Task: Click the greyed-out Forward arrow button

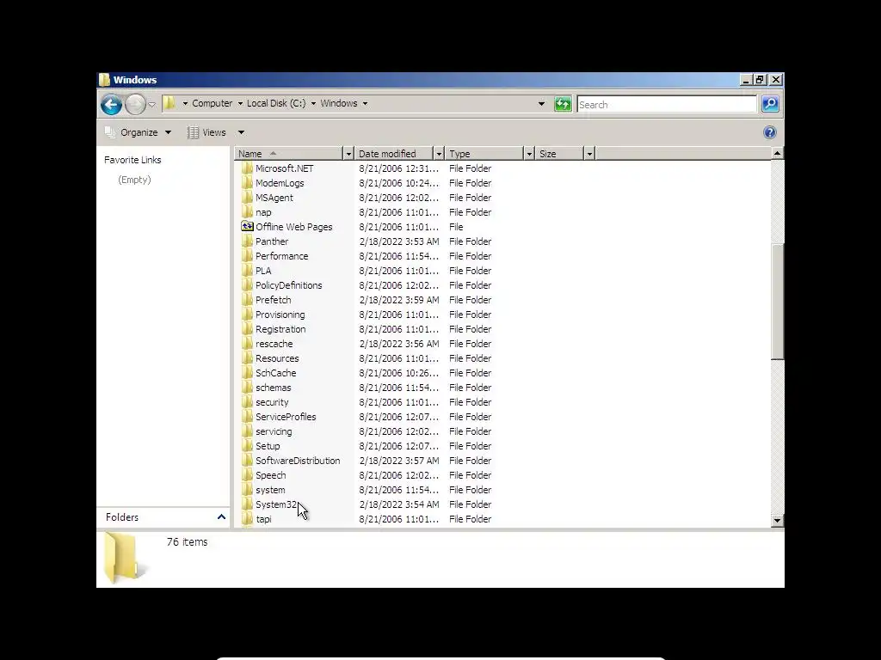Action: pos(135,104)
